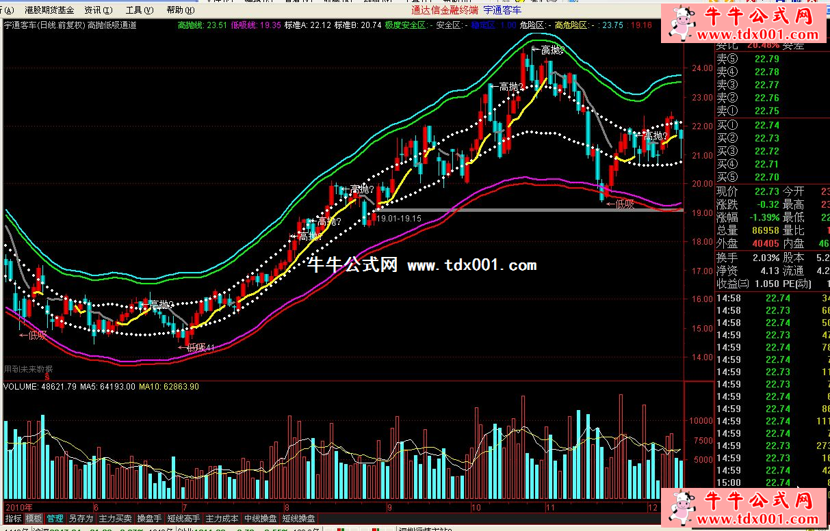Click the 用到未来数据 notice text
Image resolution: width=830 pixels, height=531 pixels.
click(x=28, y=369)
